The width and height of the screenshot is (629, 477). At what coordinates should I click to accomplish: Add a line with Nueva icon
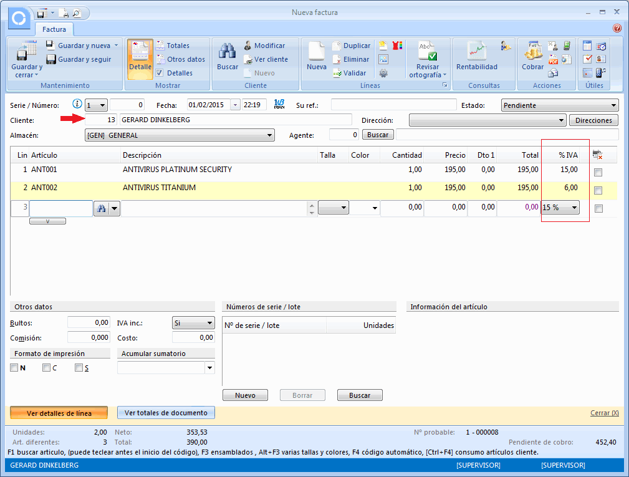pos(317,53)
